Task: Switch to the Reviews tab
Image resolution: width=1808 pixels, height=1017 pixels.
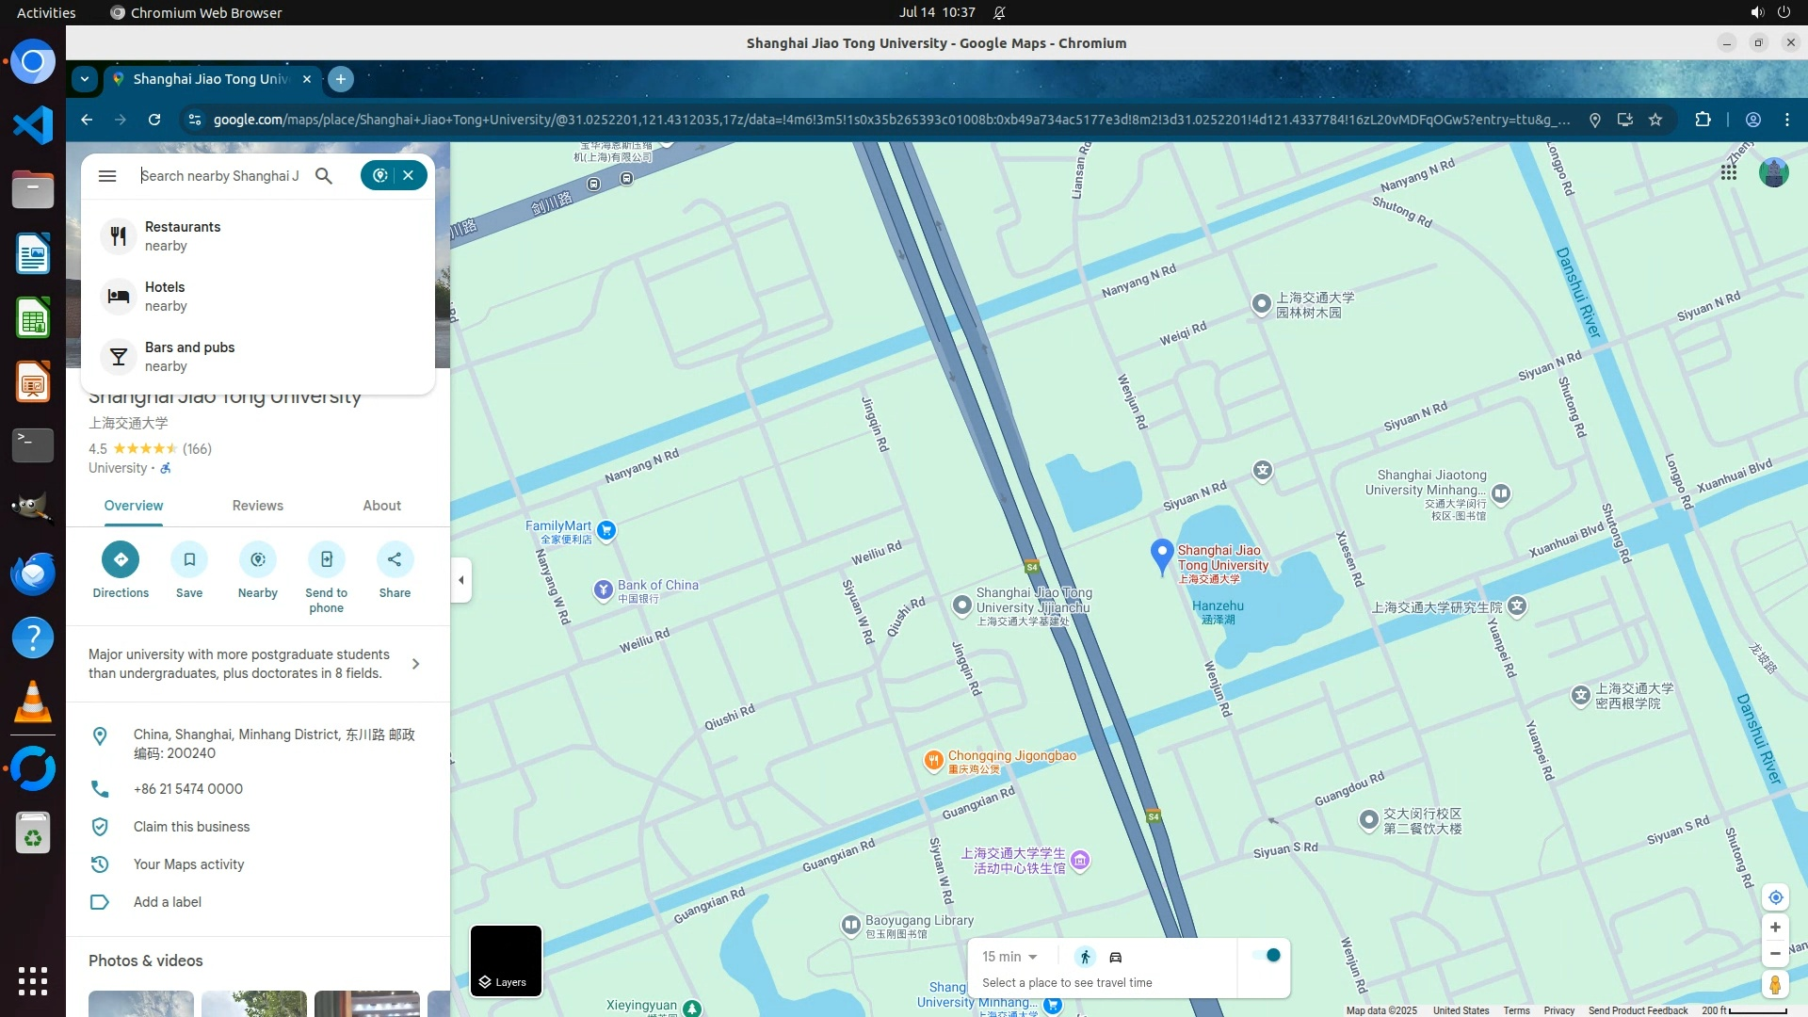Action: 257,506
